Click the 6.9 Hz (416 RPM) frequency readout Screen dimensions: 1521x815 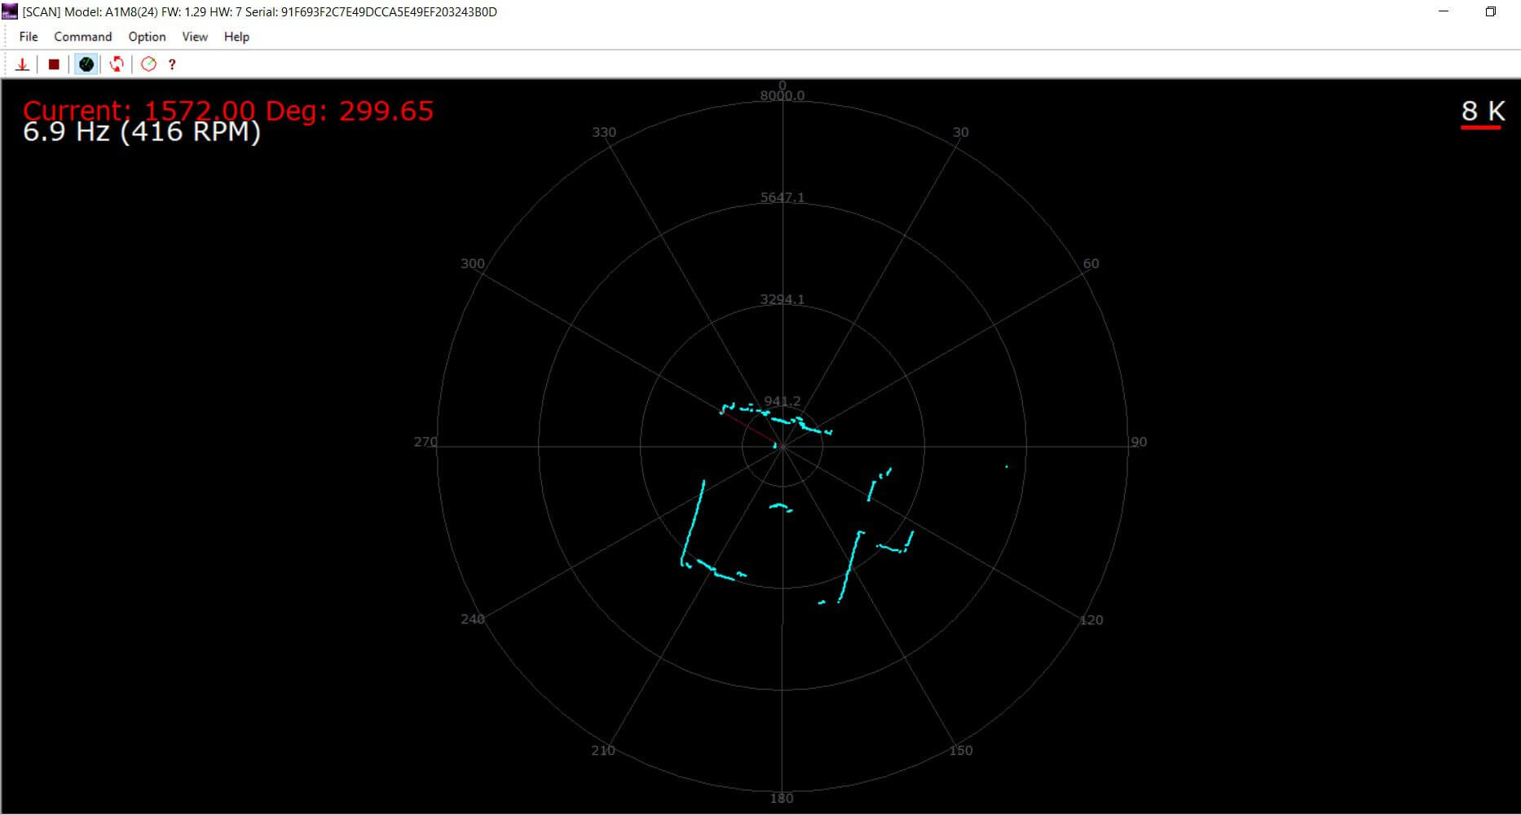[142, 132]
